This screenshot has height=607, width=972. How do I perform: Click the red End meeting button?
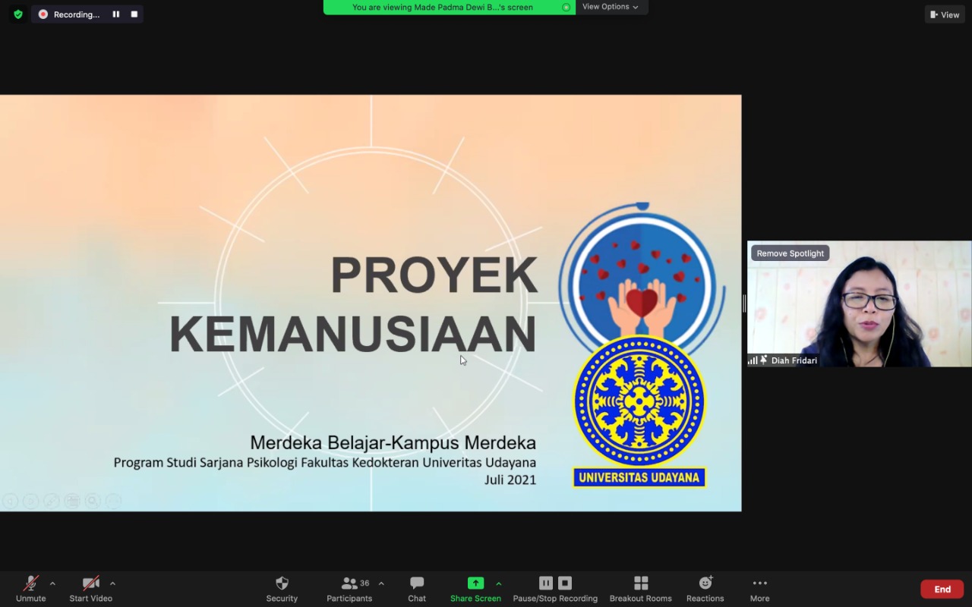[x=942, y=589]
